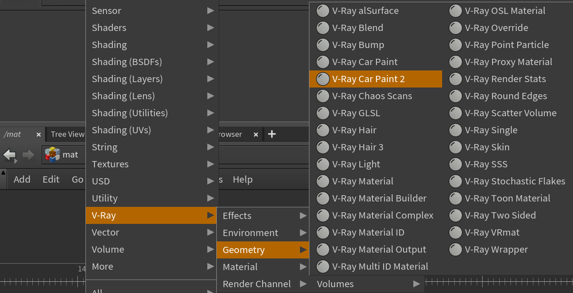This screenshot has height=293, width=573.
Task: Click the V-Ray Wrapper sphere icon
Action: click(456, 249)
